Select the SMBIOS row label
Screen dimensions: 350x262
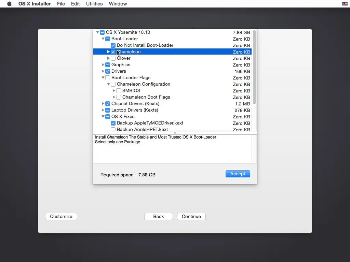point(131,91)
